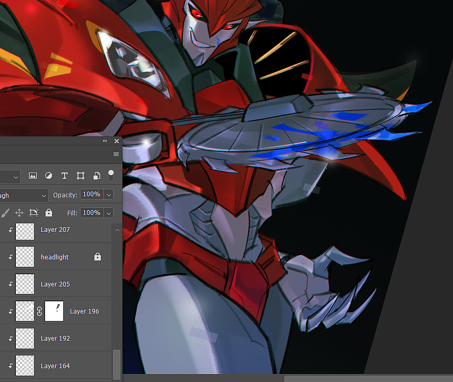Filter layers by adjustment layer type
Viewport: 453px width, 382px height.
48,176
